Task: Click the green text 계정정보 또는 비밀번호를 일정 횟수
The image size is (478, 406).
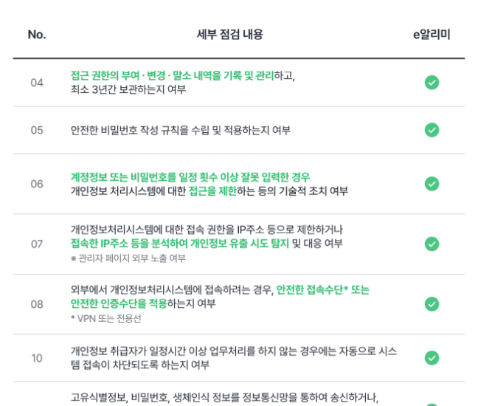Action: (144, 177)
